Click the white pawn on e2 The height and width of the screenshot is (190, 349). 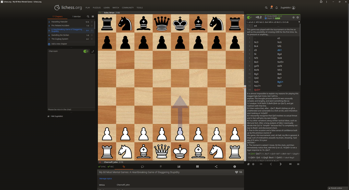(180, 133)
